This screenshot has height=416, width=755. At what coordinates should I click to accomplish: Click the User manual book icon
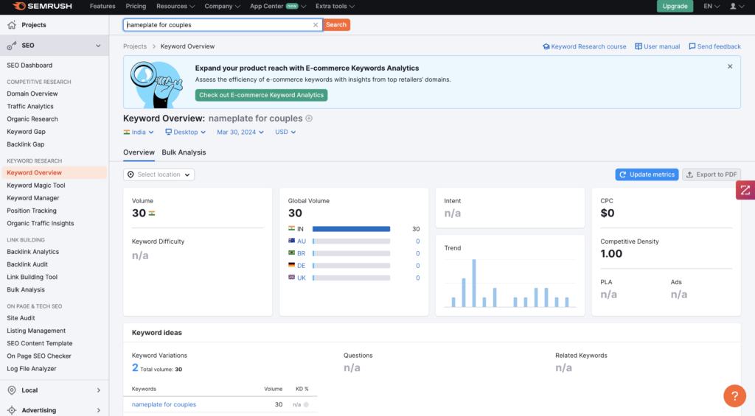pos(639,46)
